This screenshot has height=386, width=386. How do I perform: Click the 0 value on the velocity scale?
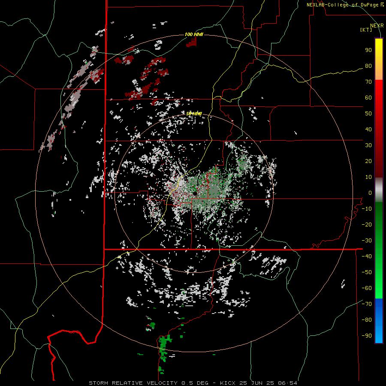pyautogui.click(x=370, y=193)
